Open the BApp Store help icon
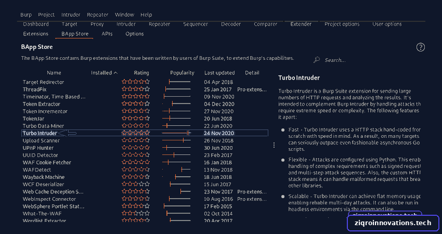 click(420, 47)
